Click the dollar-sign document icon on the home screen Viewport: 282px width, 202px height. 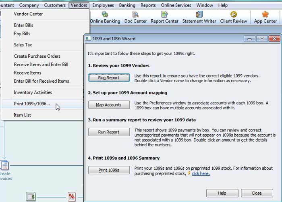(x=31, y=197)
